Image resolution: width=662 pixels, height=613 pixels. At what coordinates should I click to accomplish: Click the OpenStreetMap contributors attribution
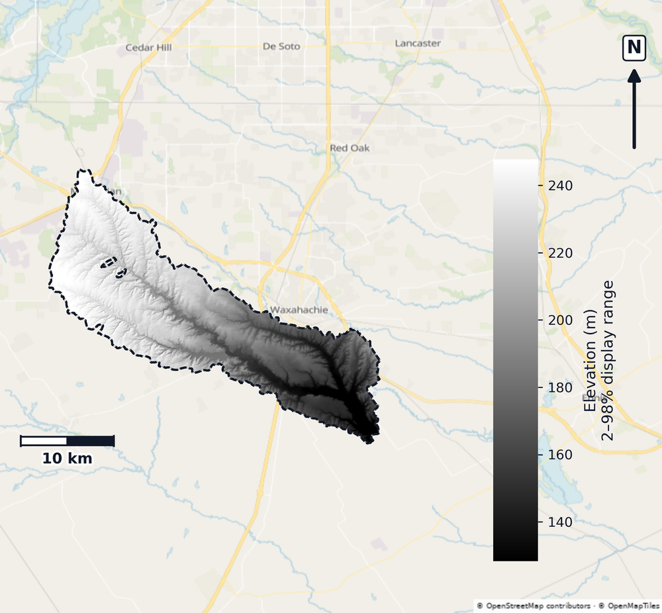pyautogui.click(x=534, y=606)
